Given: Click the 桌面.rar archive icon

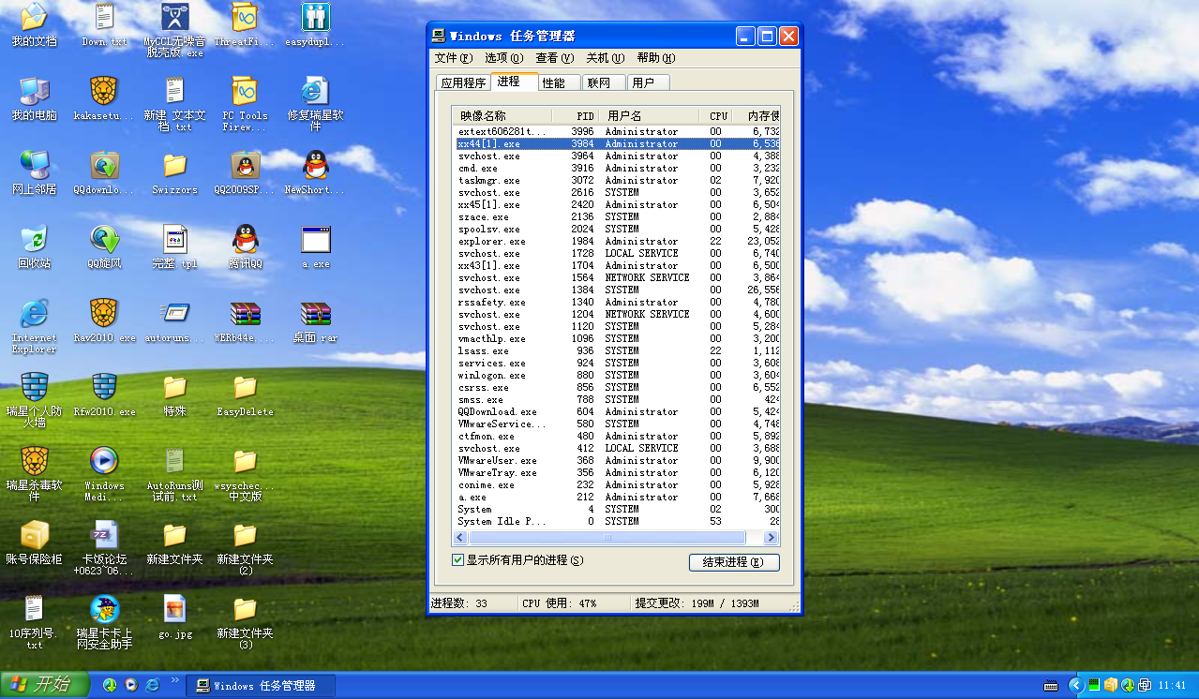Looking at the screenshot, I should [x=315, y=313].
